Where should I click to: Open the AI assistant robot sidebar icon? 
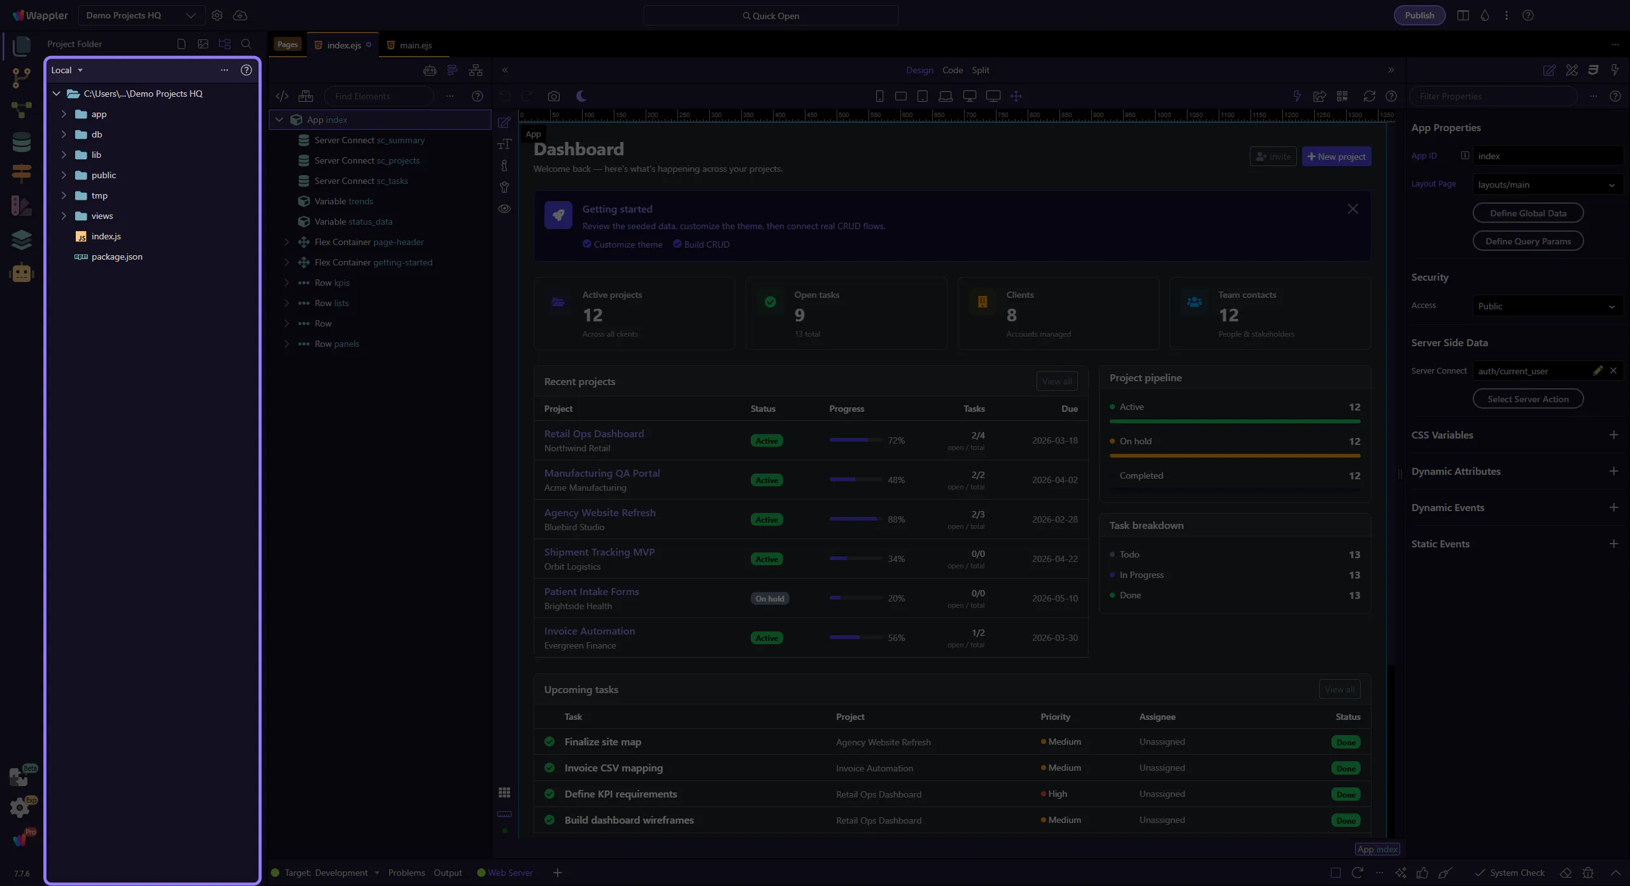point(21,273)
